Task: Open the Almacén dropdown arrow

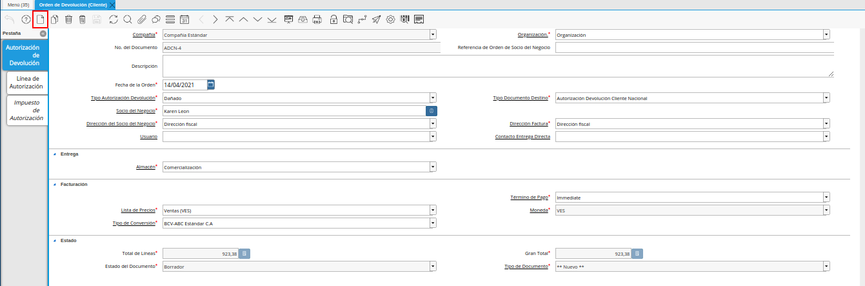Action: coord(433,167)
